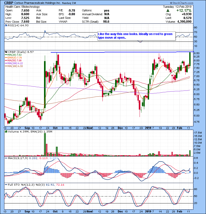Click the Last price value 8.570

click(187, 18)
